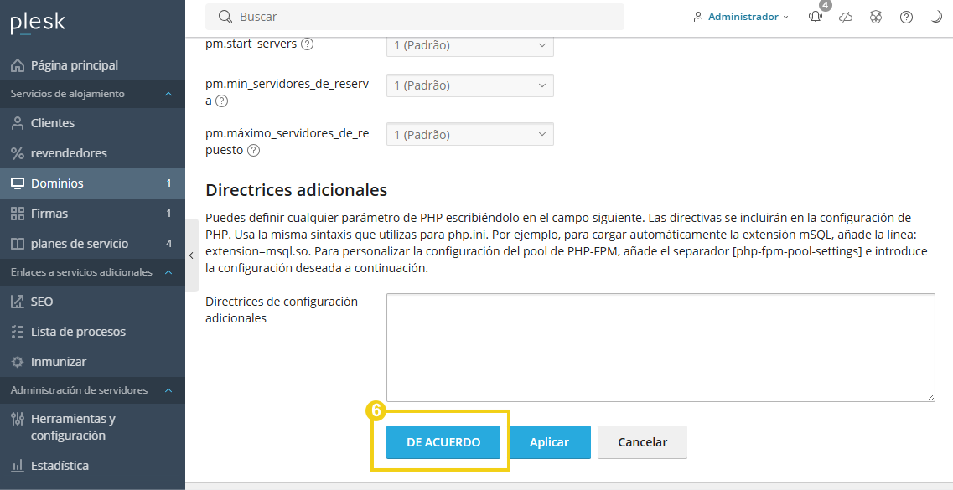This screenshot has width=953, height=490.
Task: Open the pm.start_servers dropdown
Action: pos(469,45)
